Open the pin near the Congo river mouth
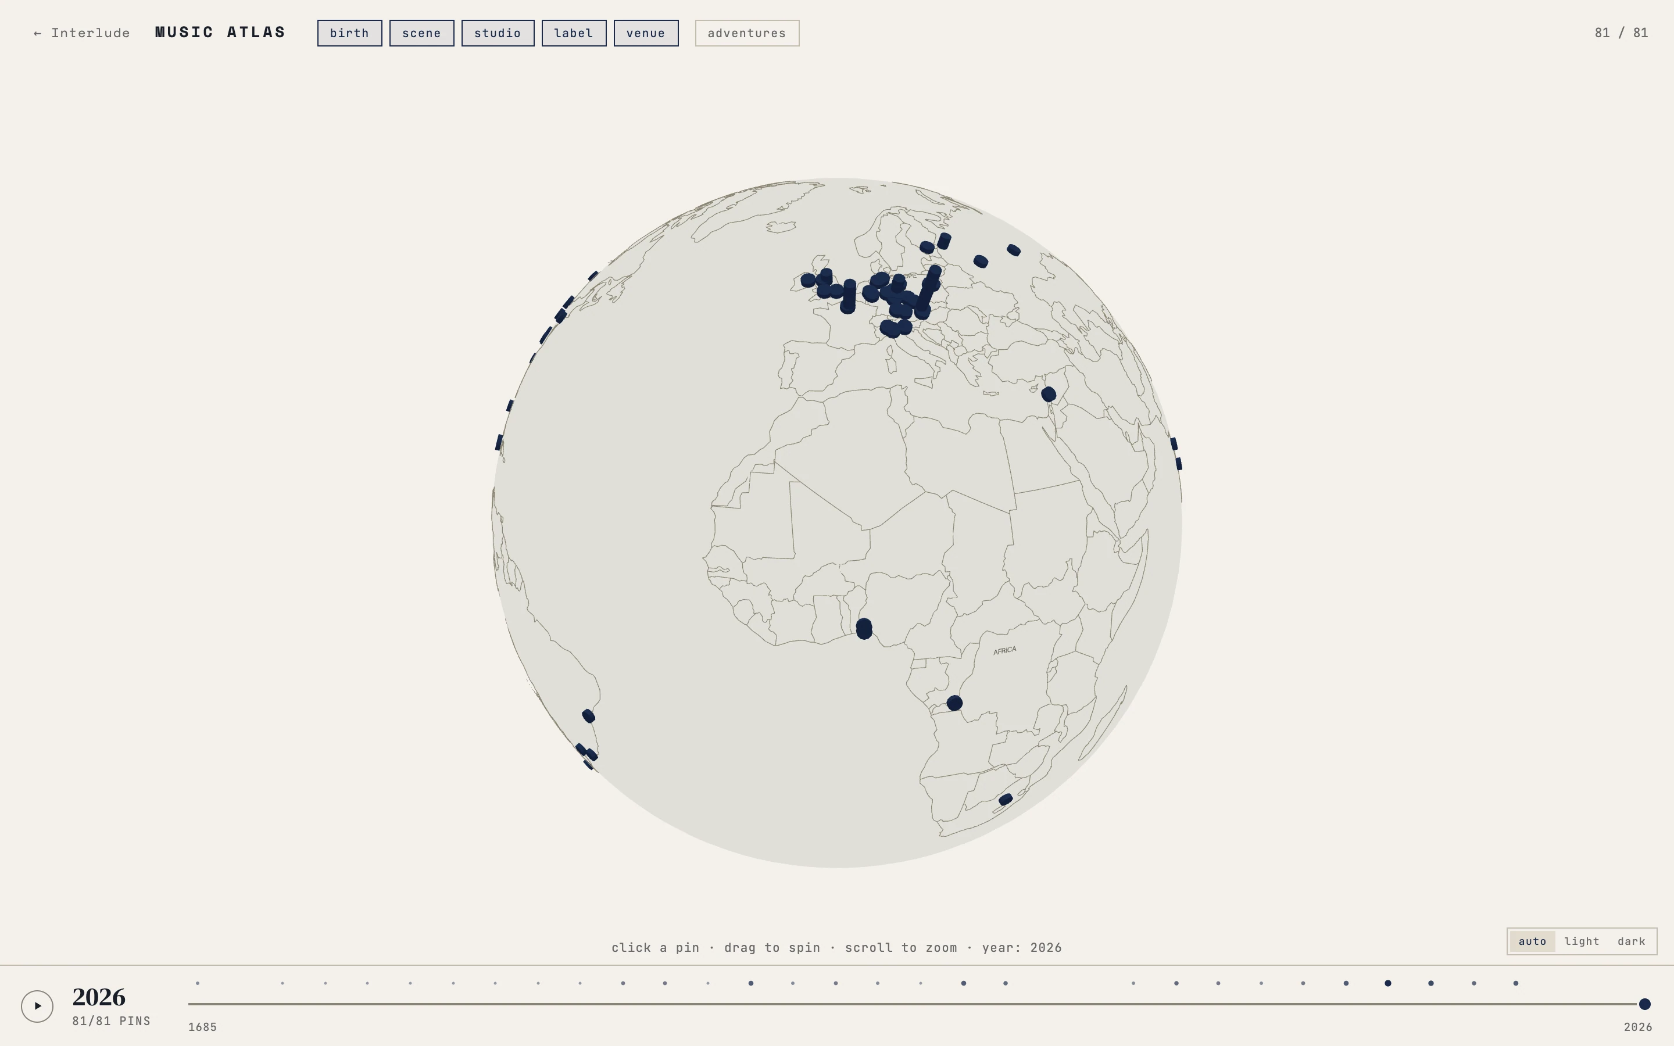Image resolution: width=1674 pixels, height=1046 pixels. pos(954,703)
